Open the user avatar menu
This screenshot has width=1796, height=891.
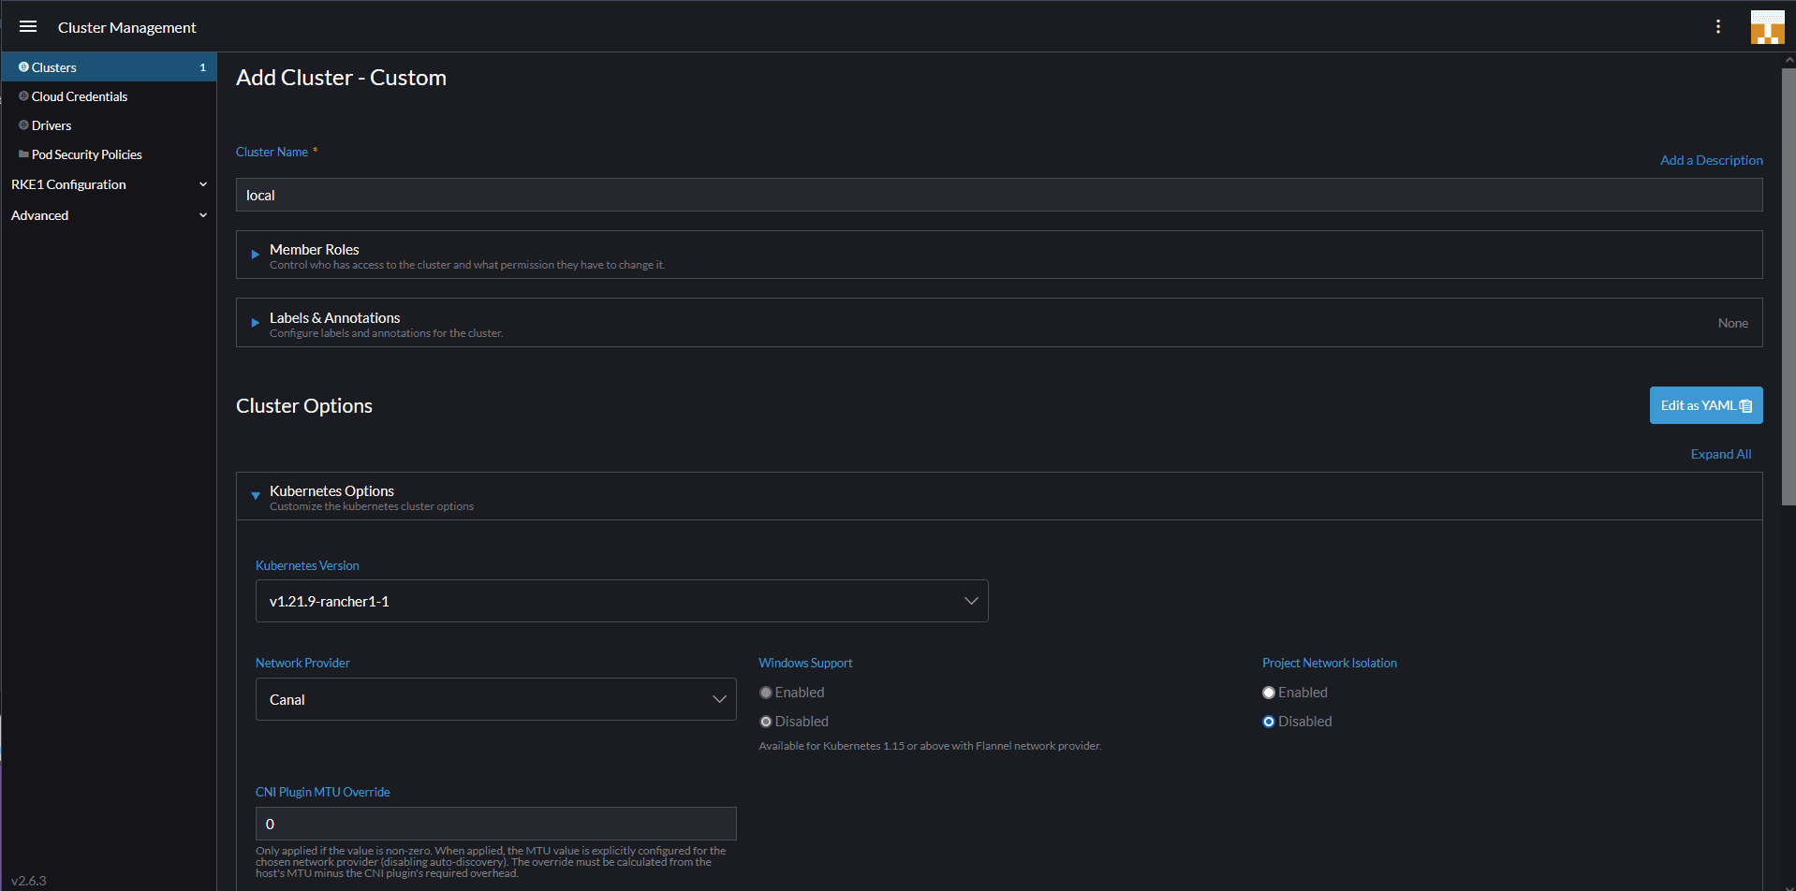(x=1767, y=27)
